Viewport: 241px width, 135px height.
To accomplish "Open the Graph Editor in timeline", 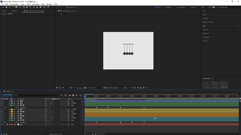I will (x=81, y=95).
